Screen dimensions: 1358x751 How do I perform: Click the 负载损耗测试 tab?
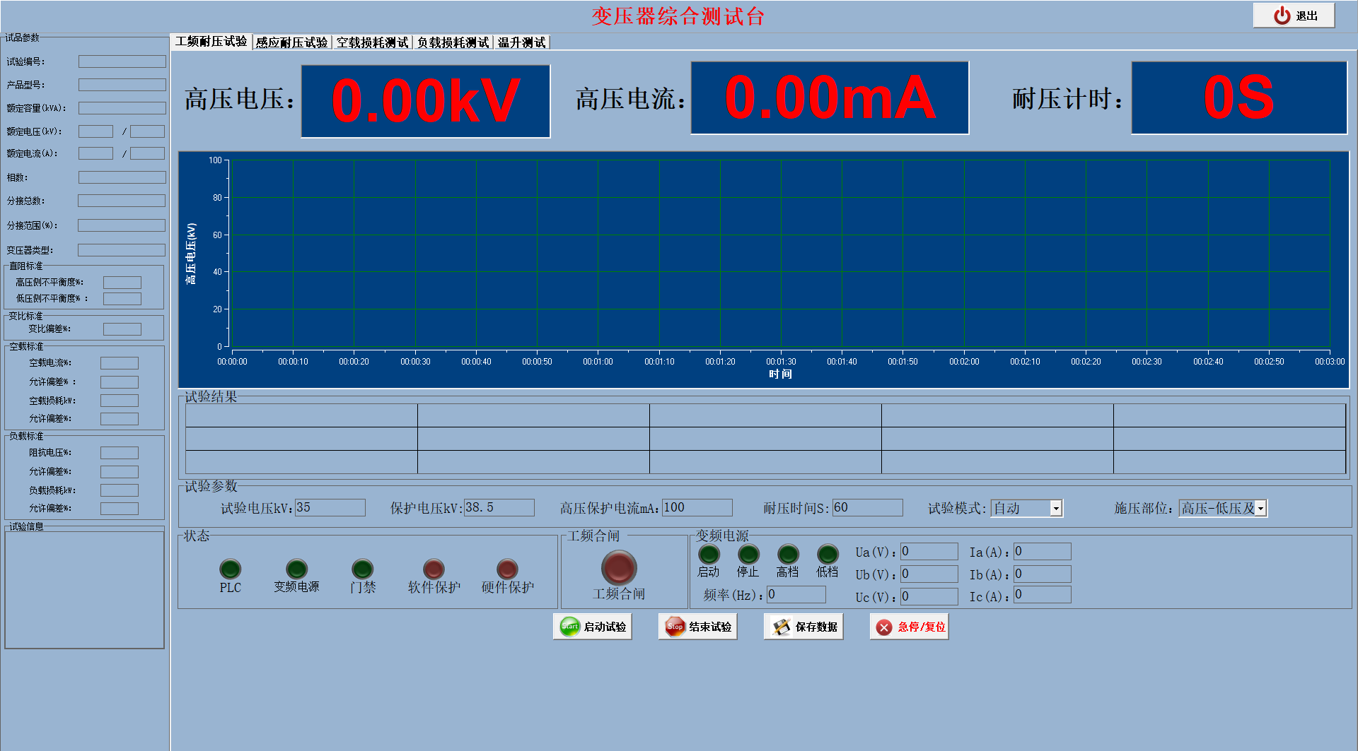453,42
